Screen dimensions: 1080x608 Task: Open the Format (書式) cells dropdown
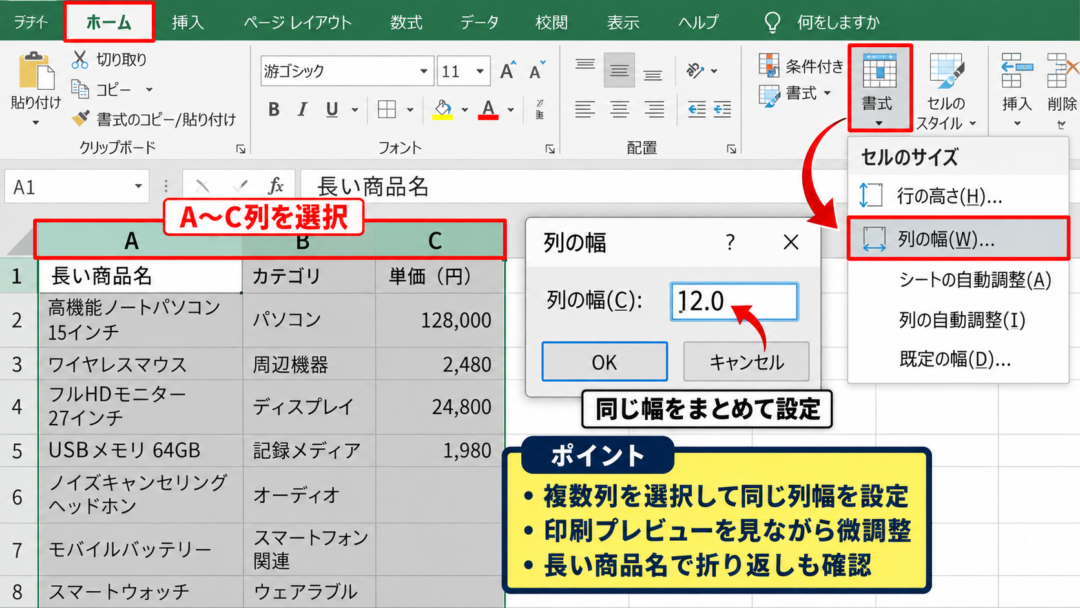[x=879, y=88]
